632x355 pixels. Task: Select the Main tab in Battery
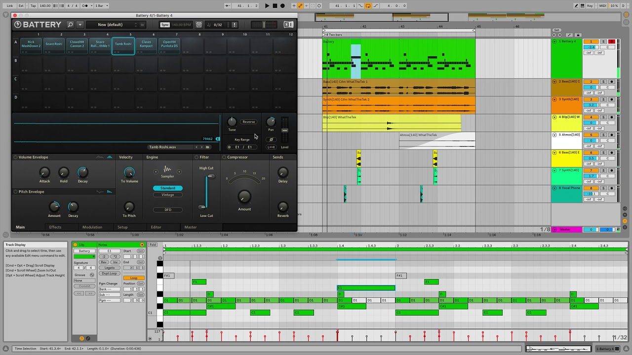(x=20, y=227)
